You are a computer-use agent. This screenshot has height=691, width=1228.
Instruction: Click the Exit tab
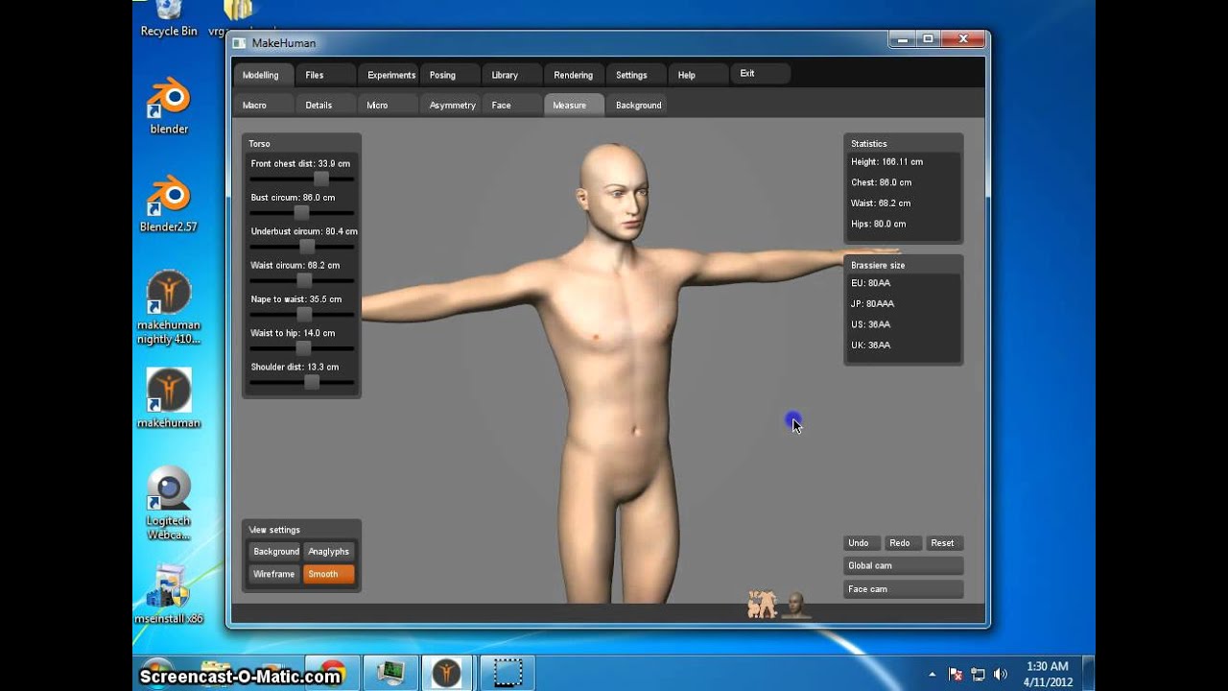point(761,73)
